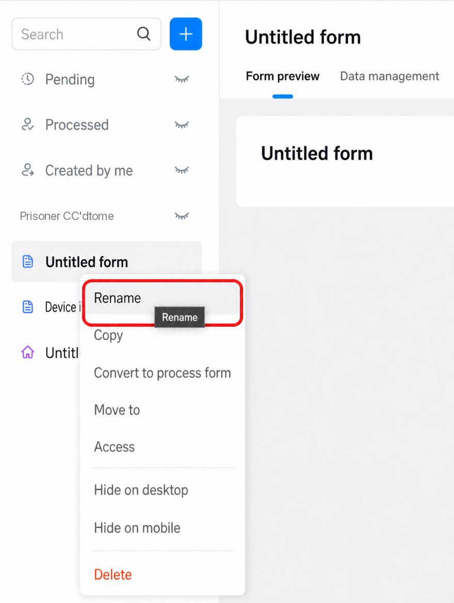This screenshot has width=454, height=603.
Task: Toggle visibility eye next to Processed
Action: point(182,125)
